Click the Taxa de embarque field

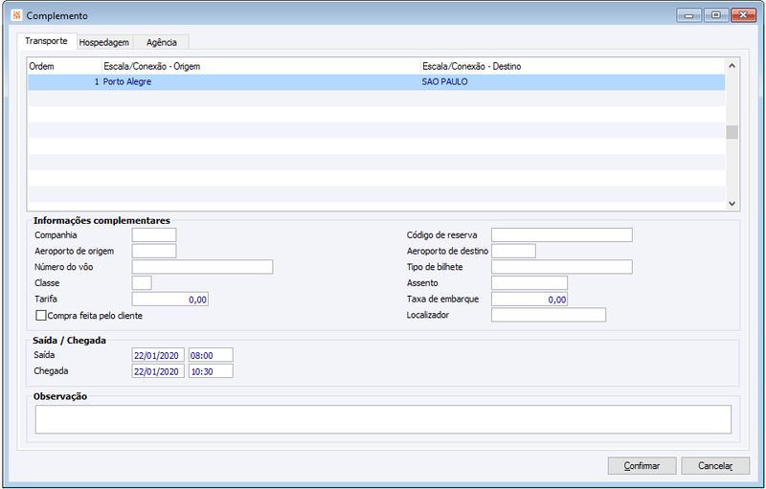[x=529, y=300]
